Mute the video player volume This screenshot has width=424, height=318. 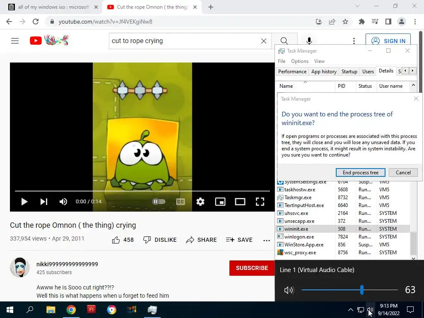tap(63, 202)
